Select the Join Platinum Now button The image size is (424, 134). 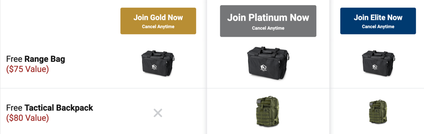pos(268,21)
